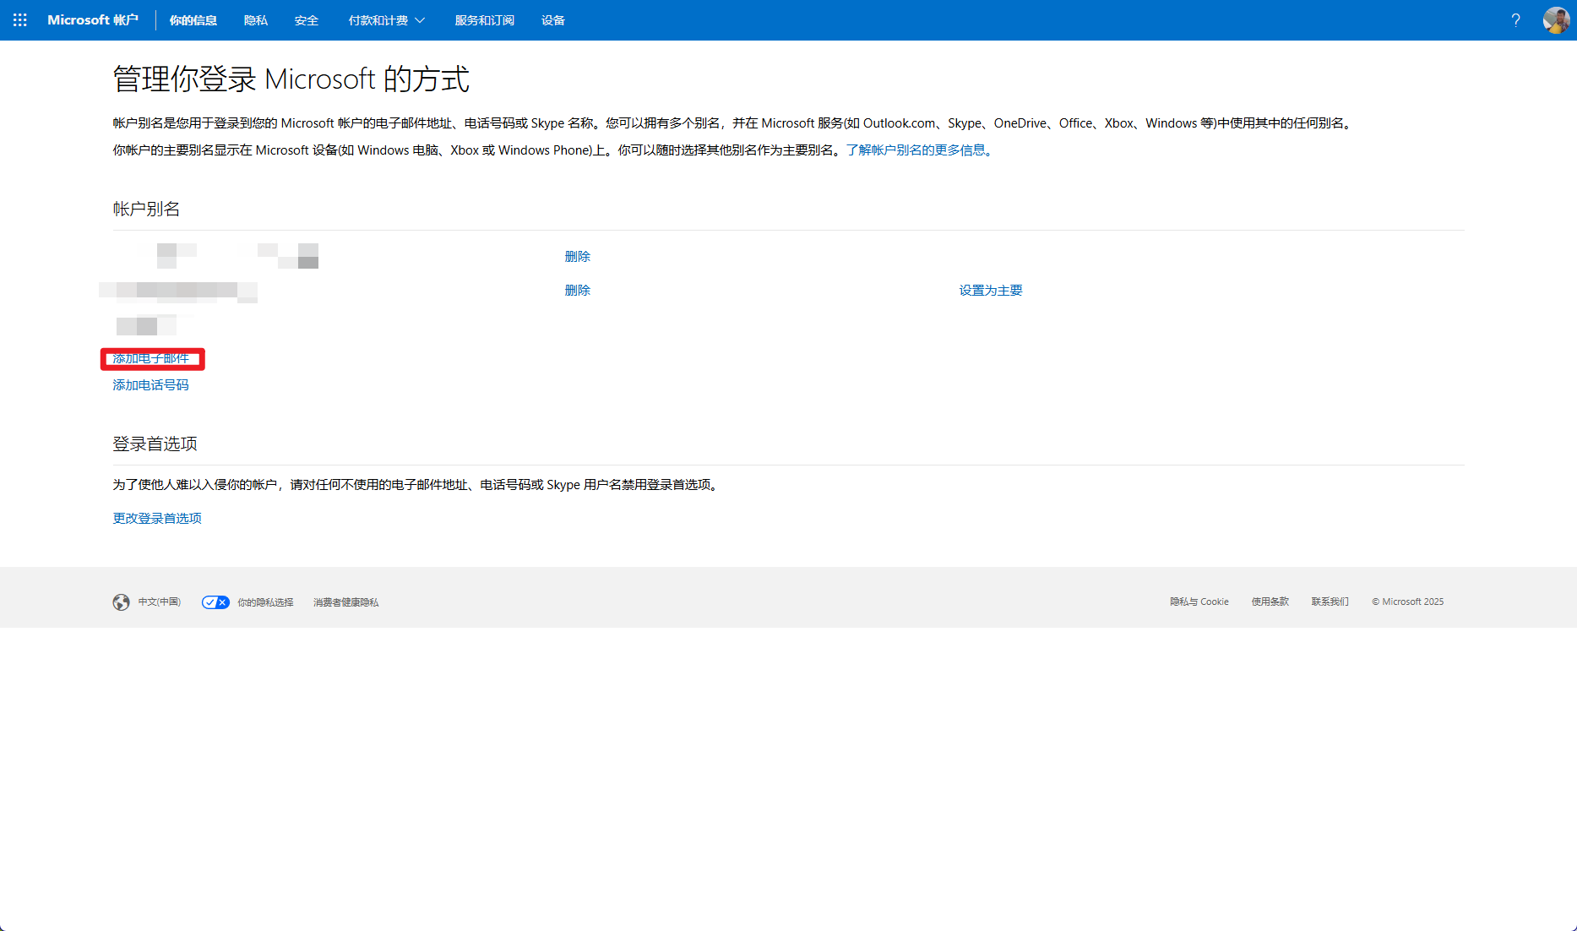
Task: Open 更改登录首选项 settings
Action: click(x=155, y=517)
